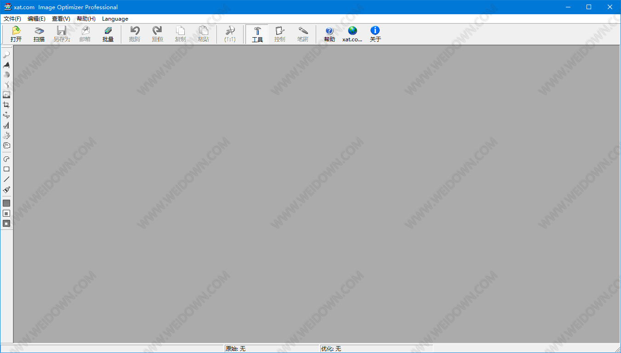Click the 优化: 无 status field

click(x=376, y=349)
